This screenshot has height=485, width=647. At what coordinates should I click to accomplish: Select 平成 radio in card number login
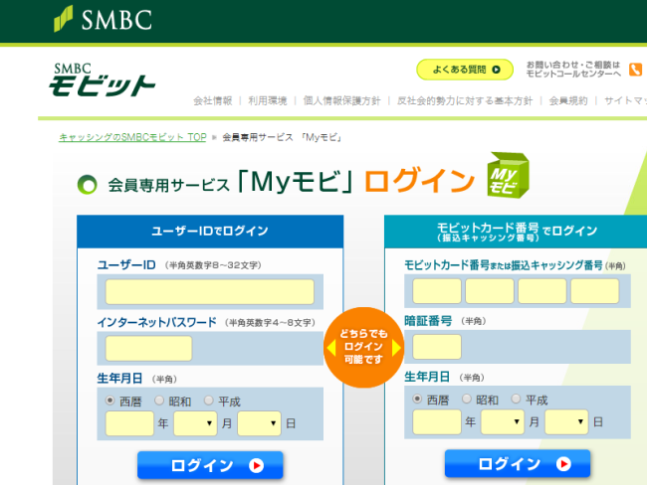tap(516, 399)
